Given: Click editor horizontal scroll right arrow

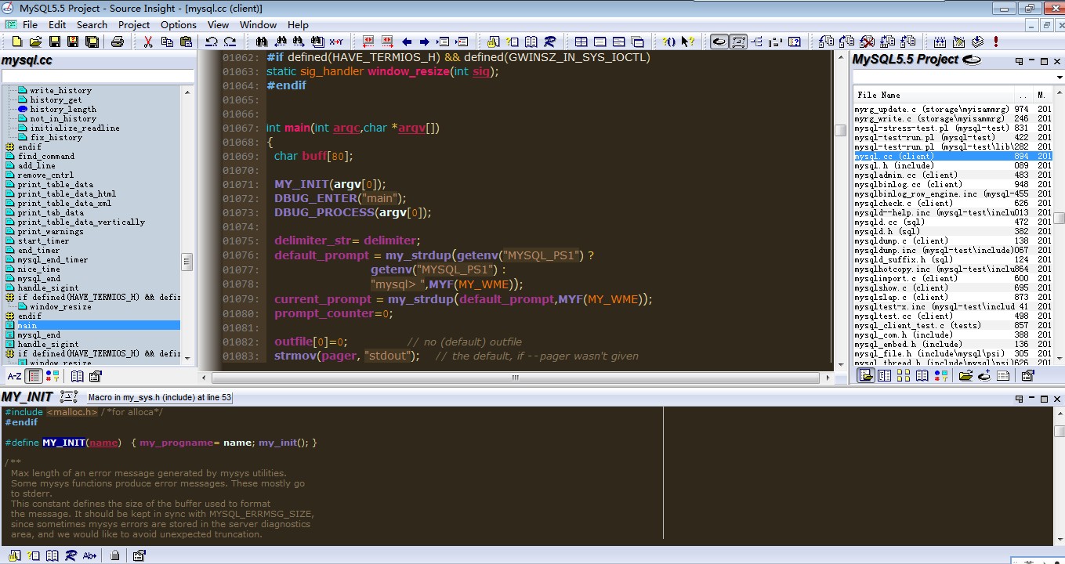Looking at the screenshot, I should pyautogui.click(x=828, y=377).
